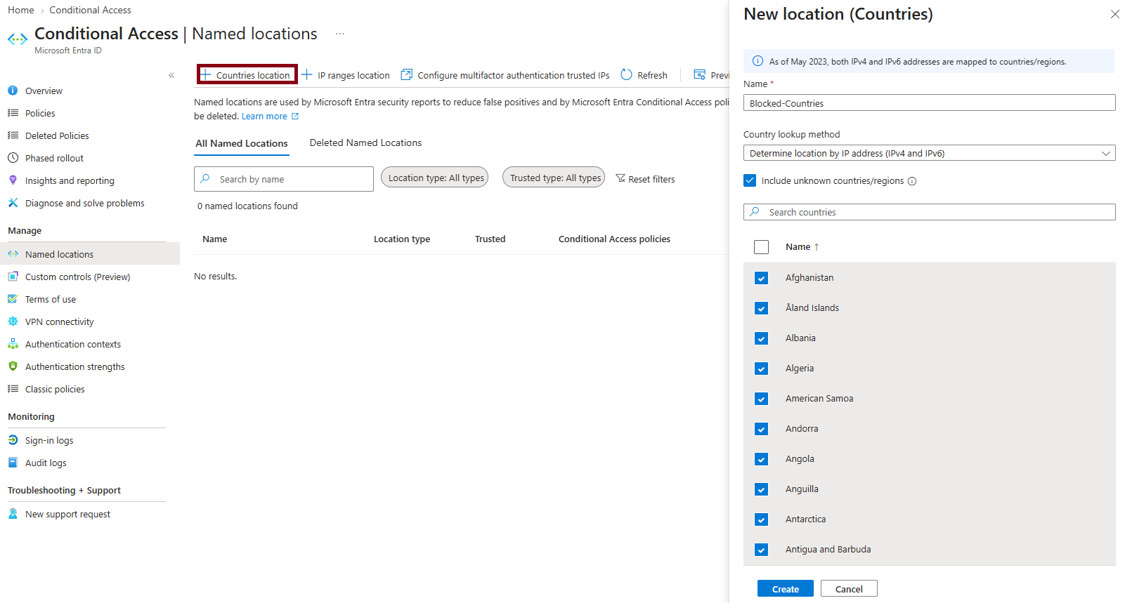This screenshot has width=1125, height=603.
Task: Click the New support request person icon
Action: pos(13,514)
